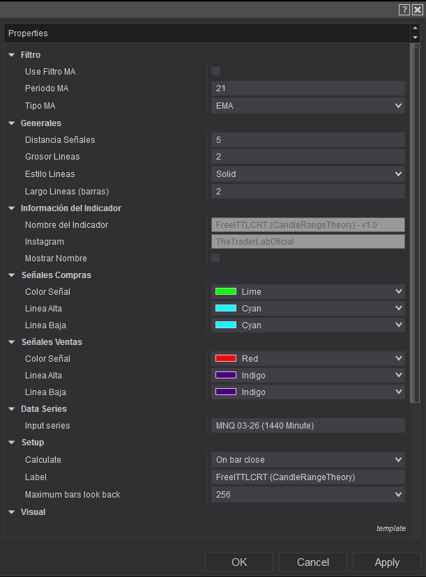
Task: Toggle the Mostrar Nombre checkbox
Action: [x=215, y=258]
